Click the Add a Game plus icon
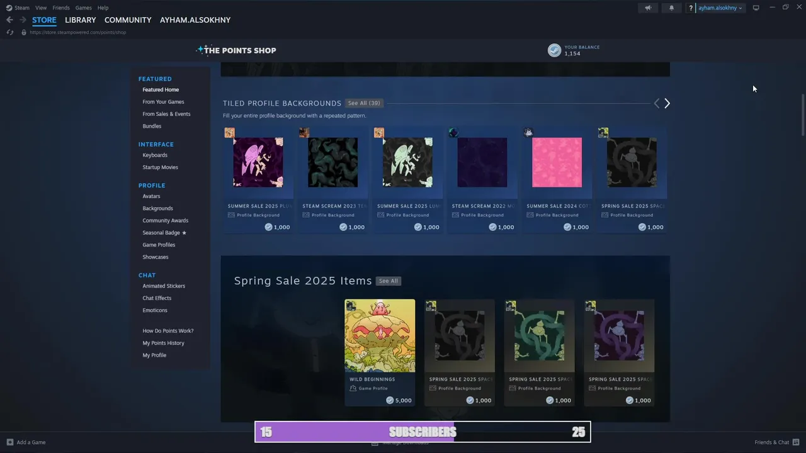806x453 pixels. coord(9,442)
